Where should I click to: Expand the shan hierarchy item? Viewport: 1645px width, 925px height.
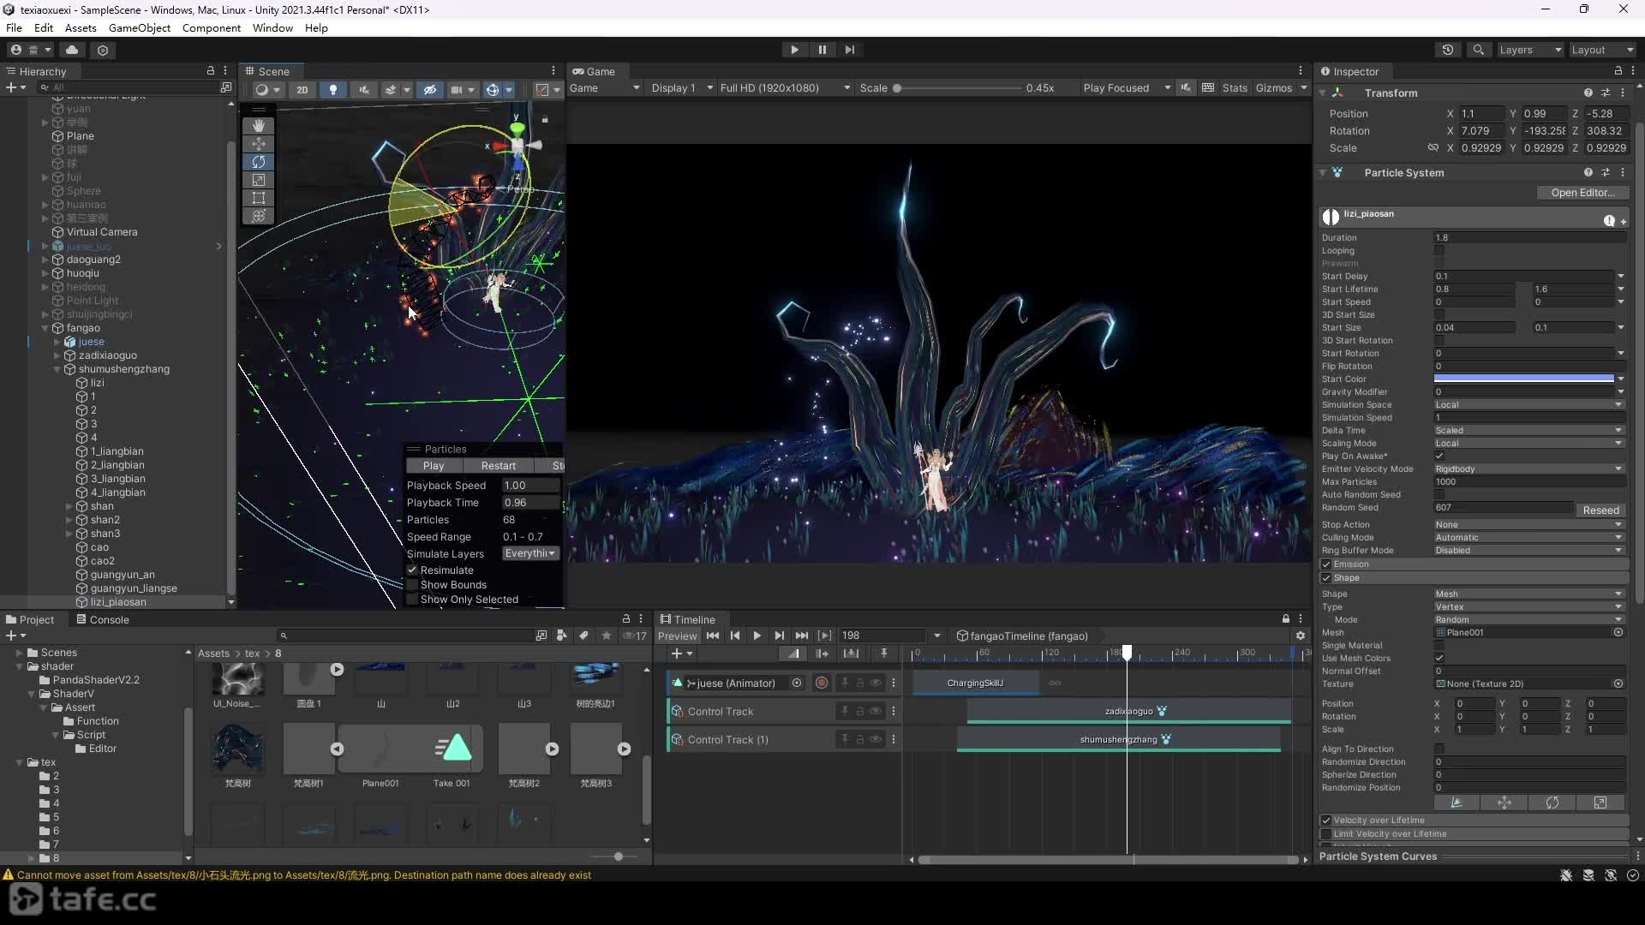click(x=69, y=506)
